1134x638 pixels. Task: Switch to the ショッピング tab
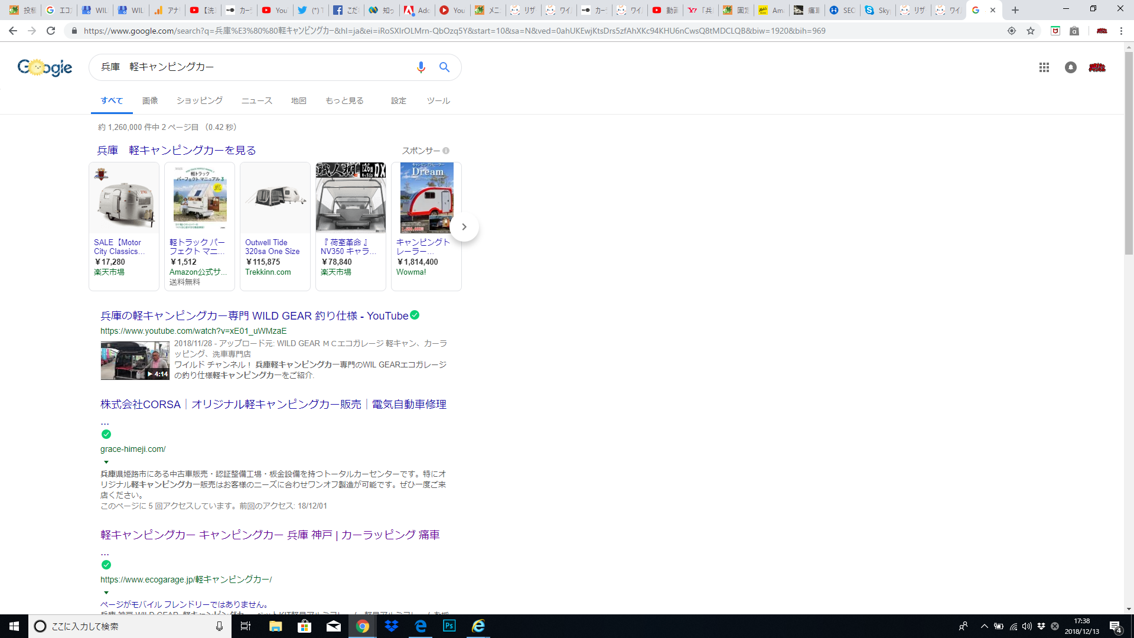(x=200, y=100)
